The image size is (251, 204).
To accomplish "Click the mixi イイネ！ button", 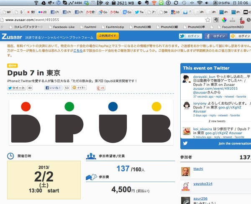I will (79, 88).
